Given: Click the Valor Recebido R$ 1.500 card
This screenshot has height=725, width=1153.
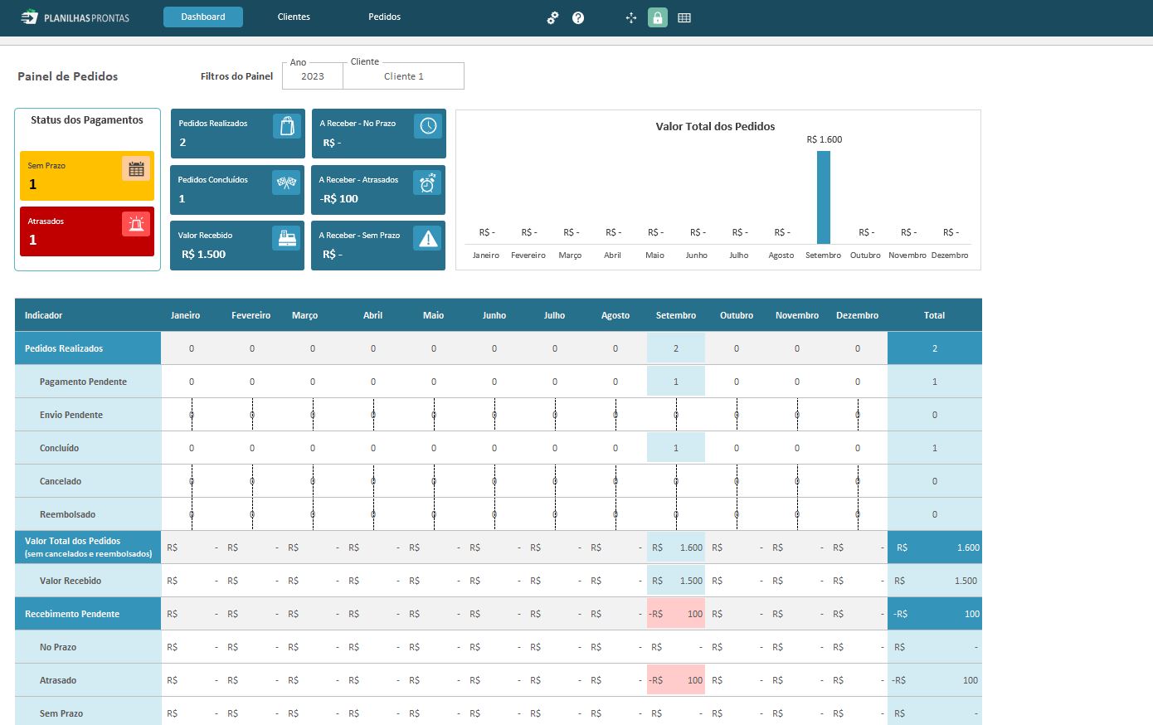Looking at the screenshot, I should coord(237,246).
